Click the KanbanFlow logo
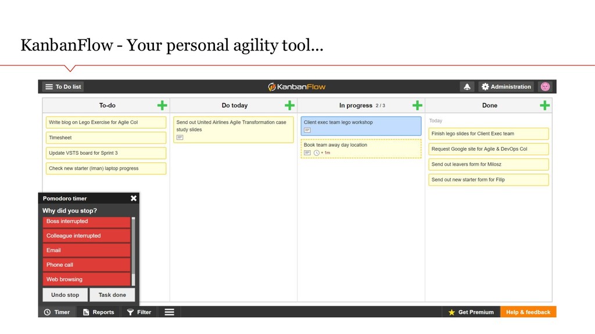Image resolution: width=595 pixels, height=334 pixels. [x=297, y=87]
